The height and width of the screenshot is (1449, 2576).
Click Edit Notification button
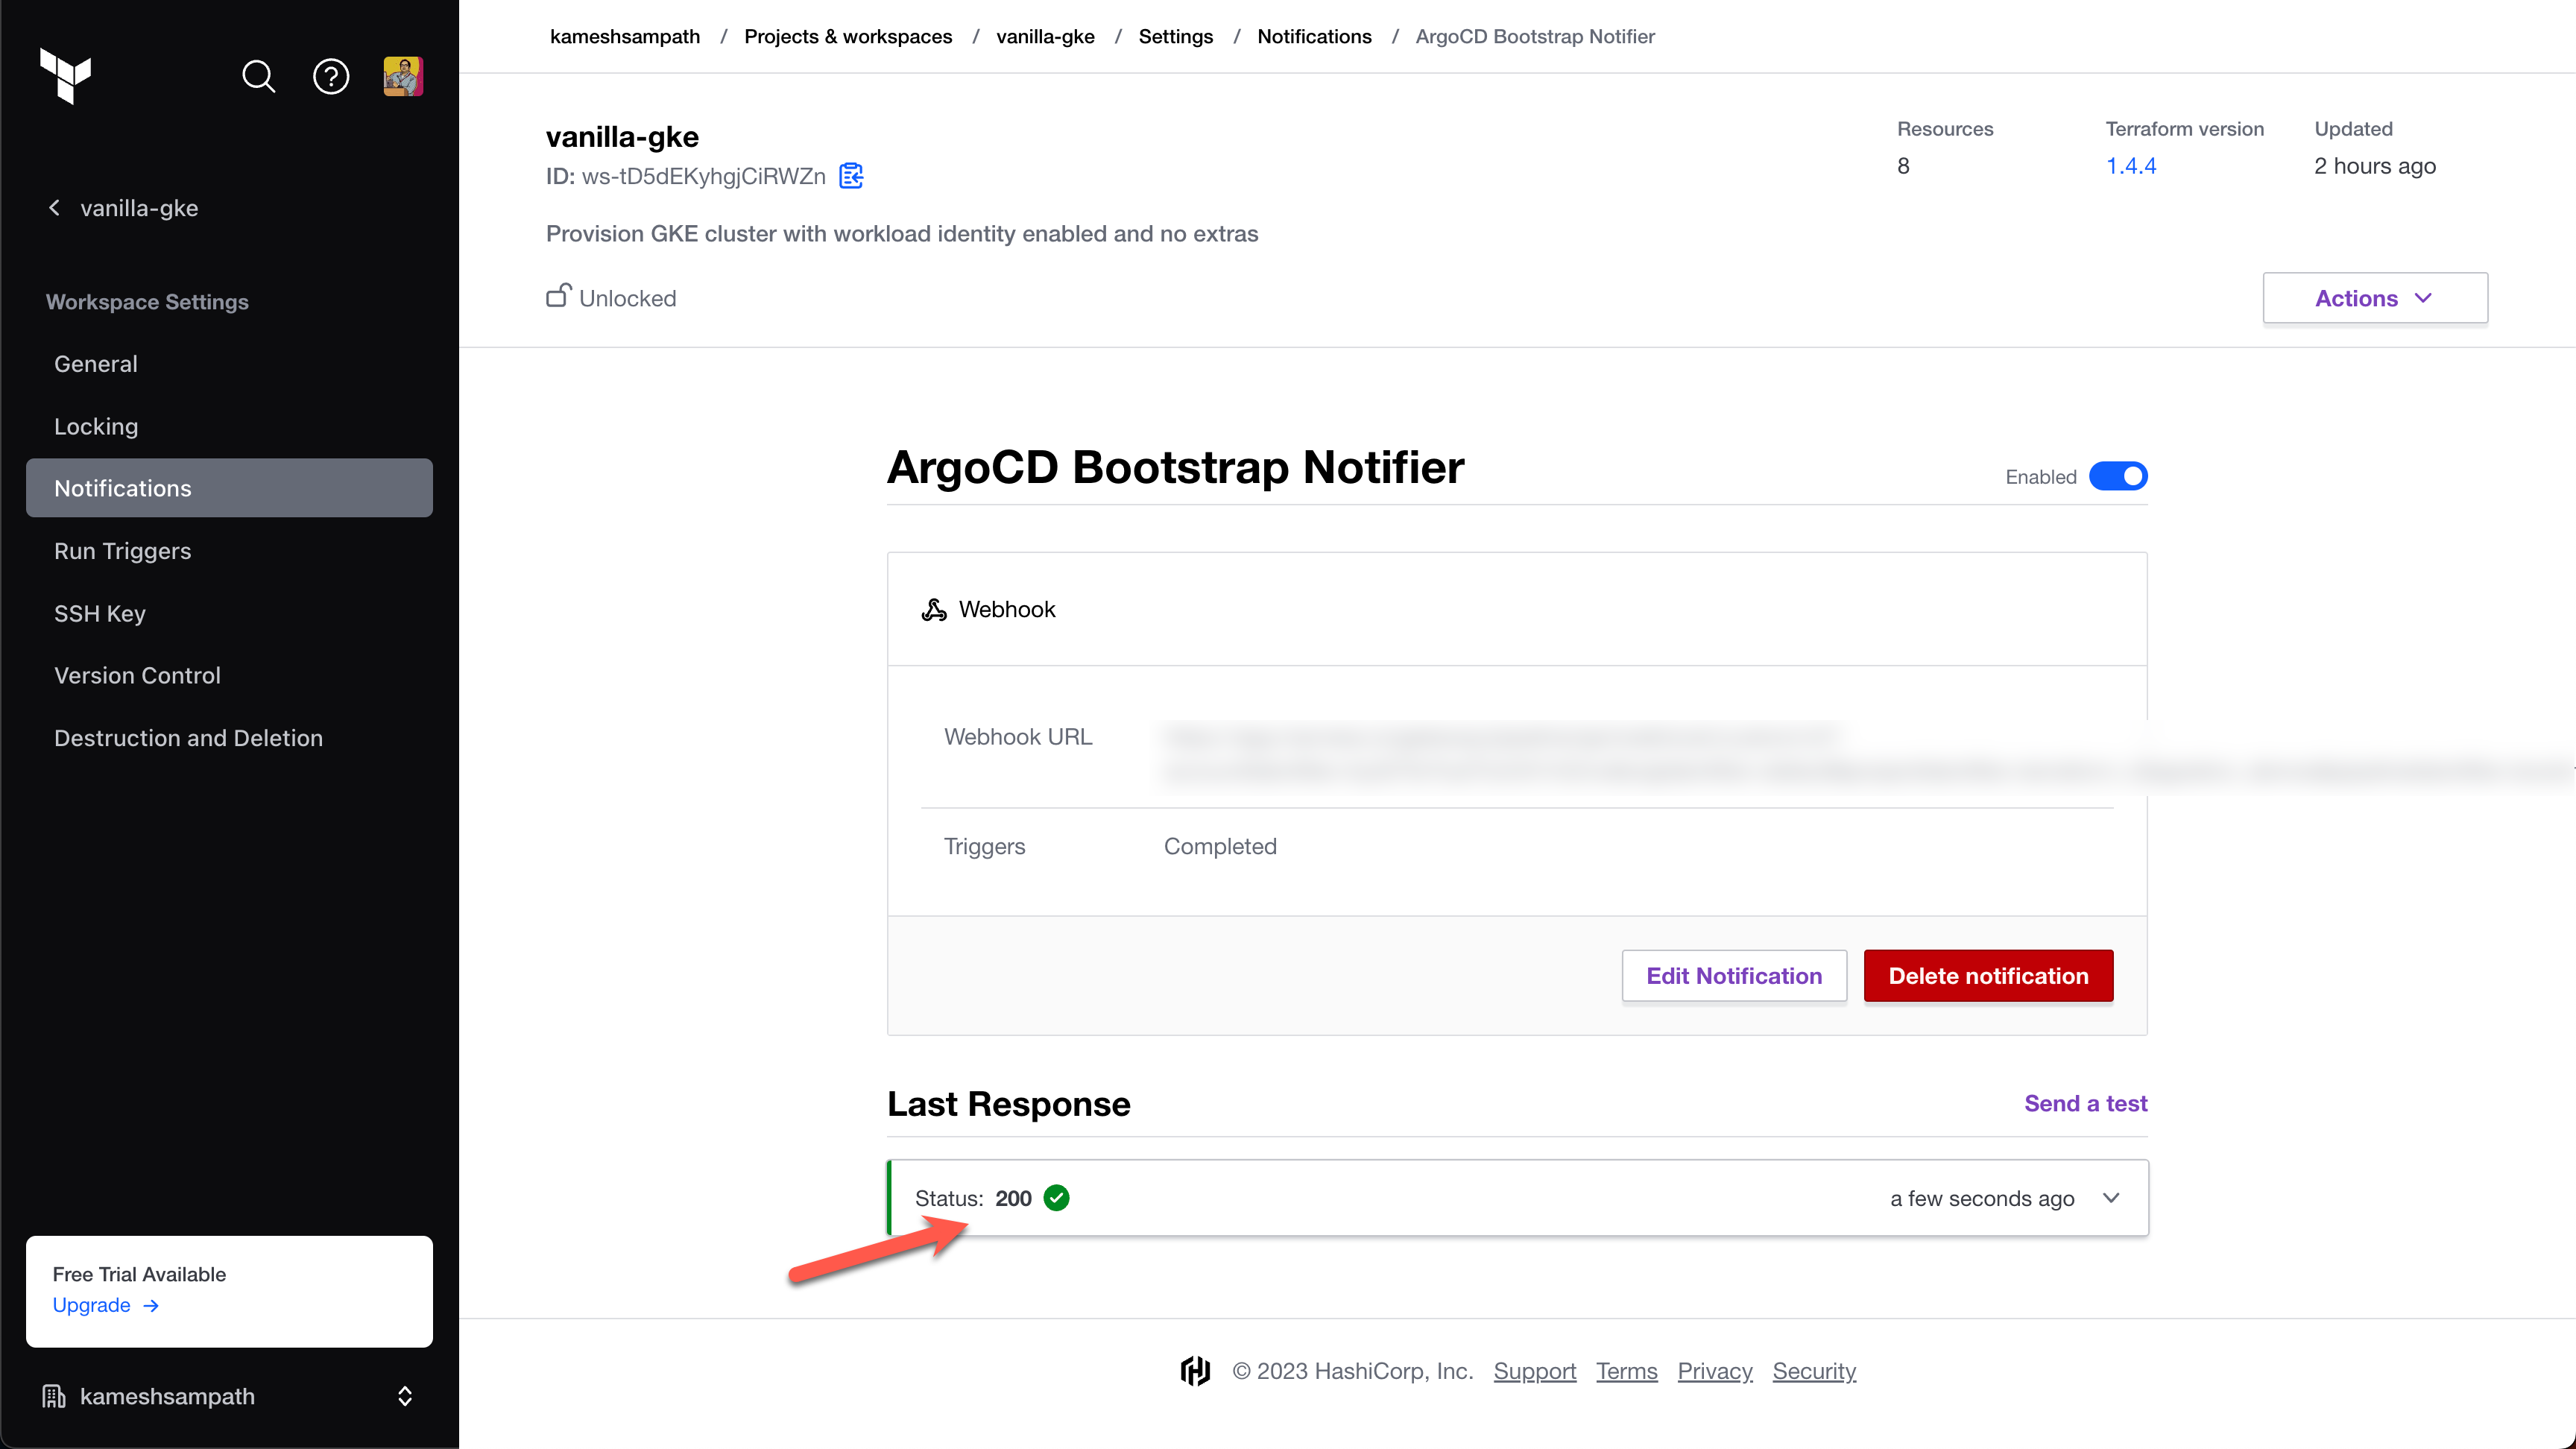1733,976
